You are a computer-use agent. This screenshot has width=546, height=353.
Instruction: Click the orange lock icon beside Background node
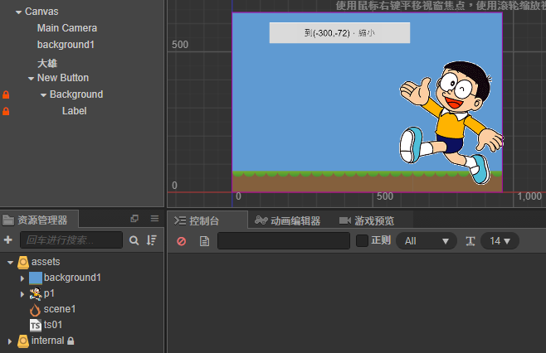pyautogui.click(x=6, y=94)
